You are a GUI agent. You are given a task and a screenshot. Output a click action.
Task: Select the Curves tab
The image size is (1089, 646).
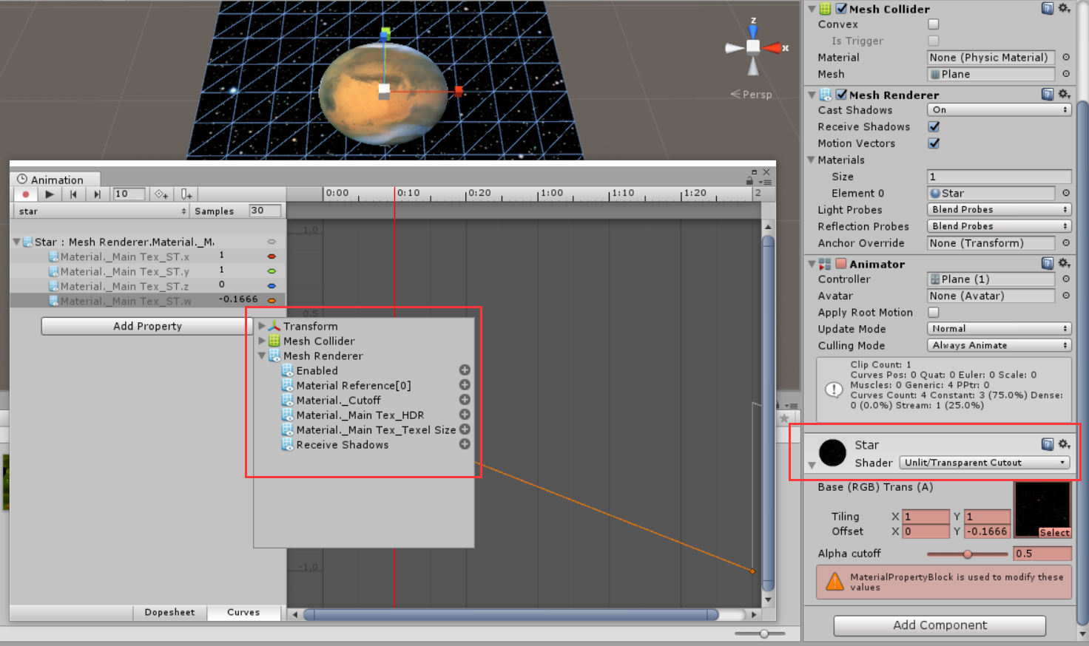(244, 612)
